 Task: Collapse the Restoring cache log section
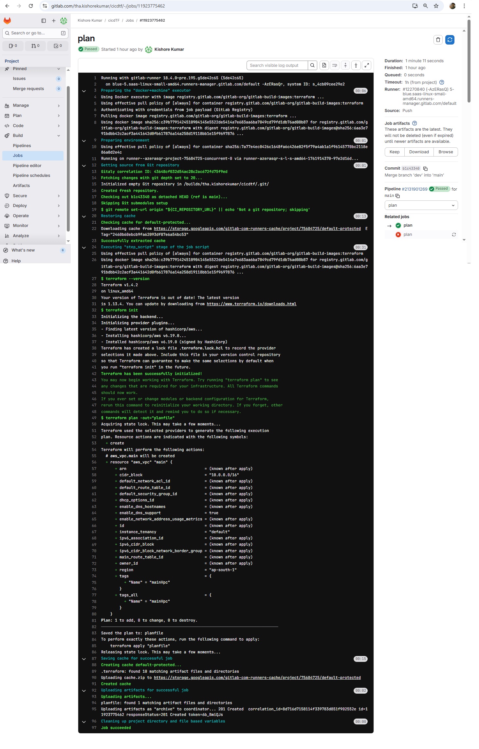point(84,216)
